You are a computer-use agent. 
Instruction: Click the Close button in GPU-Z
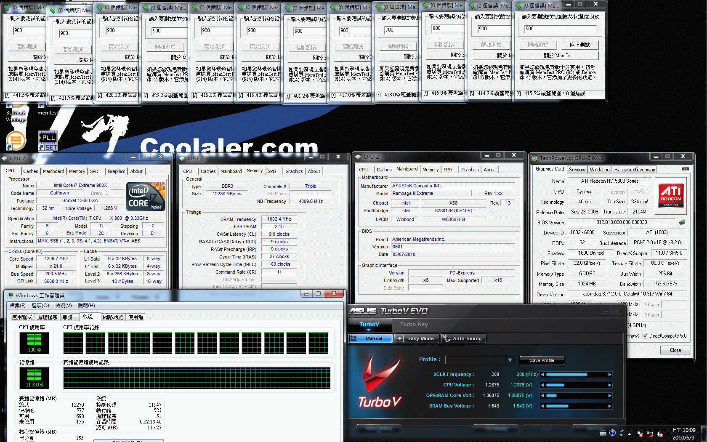pos(675,350)
